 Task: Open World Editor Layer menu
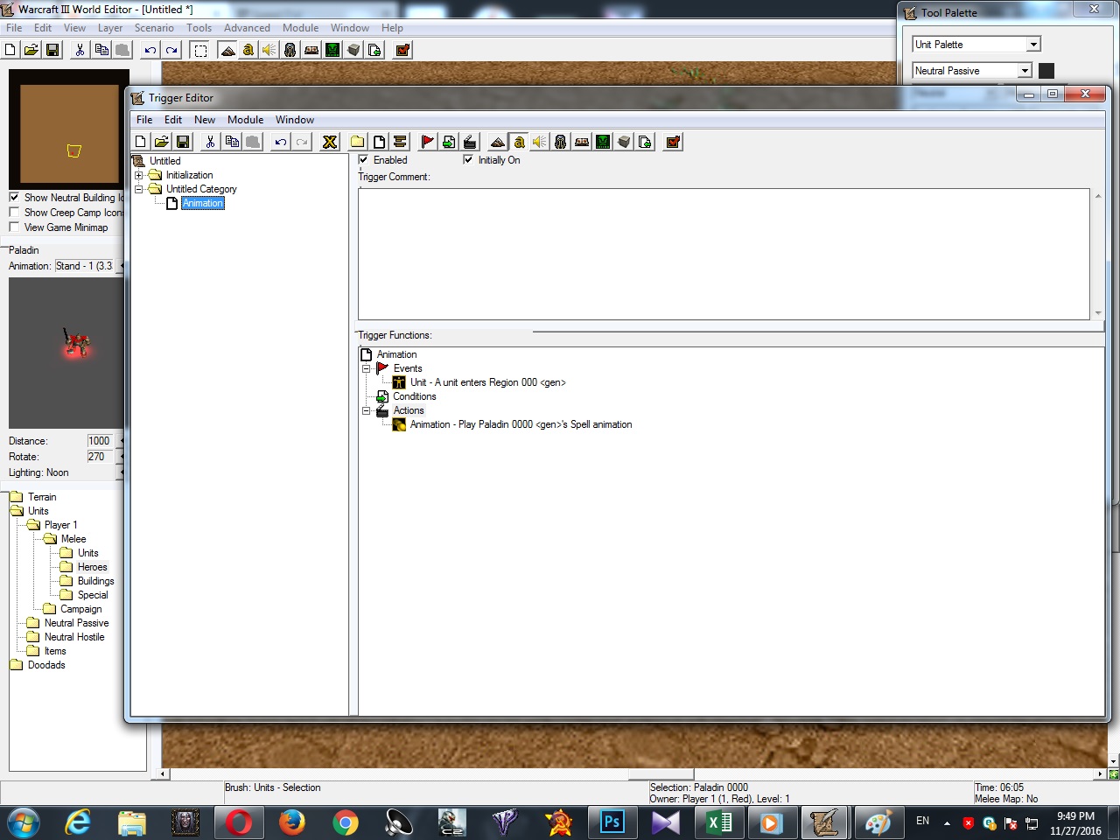[110, 28]
